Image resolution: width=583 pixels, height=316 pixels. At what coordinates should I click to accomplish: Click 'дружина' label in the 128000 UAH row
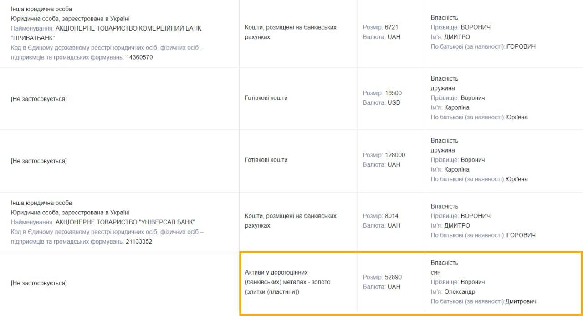point(442,150)
